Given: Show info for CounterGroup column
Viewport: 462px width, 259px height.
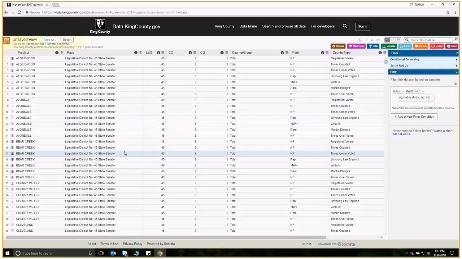Looking at the screenshot, I should (x=282, y=53).
